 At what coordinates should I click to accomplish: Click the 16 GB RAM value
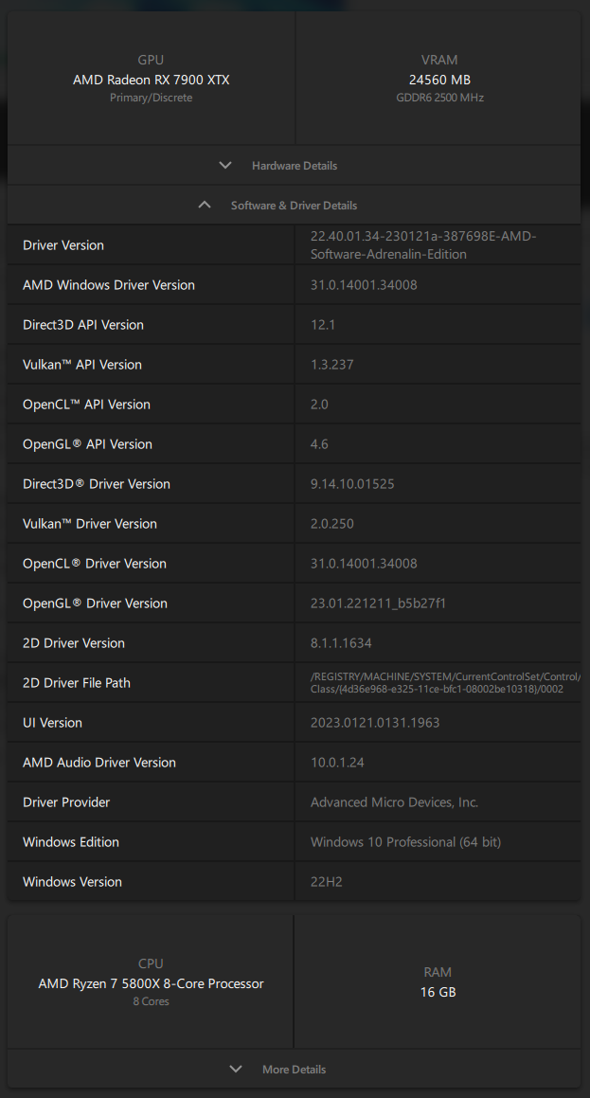click(438, 992)
